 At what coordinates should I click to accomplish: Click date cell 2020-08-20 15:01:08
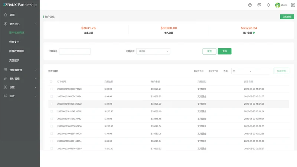click(x=254, y=89)
